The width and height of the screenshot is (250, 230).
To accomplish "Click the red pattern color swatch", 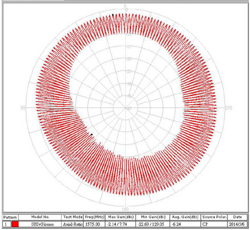I will (15, 225).
